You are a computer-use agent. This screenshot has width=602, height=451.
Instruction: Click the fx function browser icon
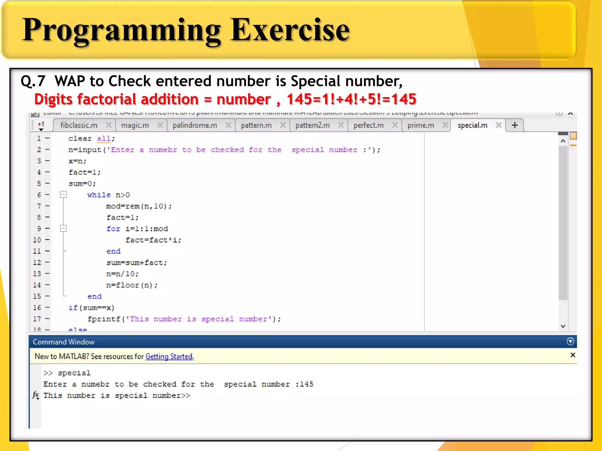pyautogui.click(x=36, y=395)
